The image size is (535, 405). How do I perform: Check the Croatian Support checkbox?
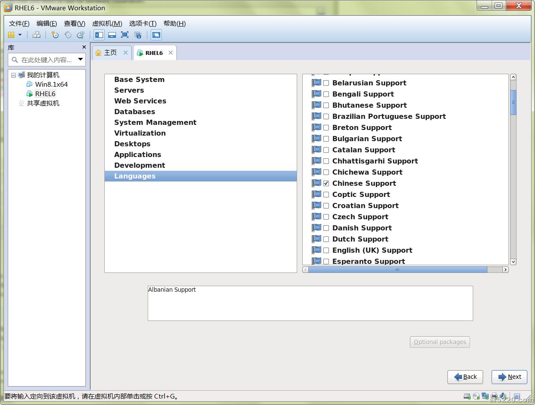point(326,206)
